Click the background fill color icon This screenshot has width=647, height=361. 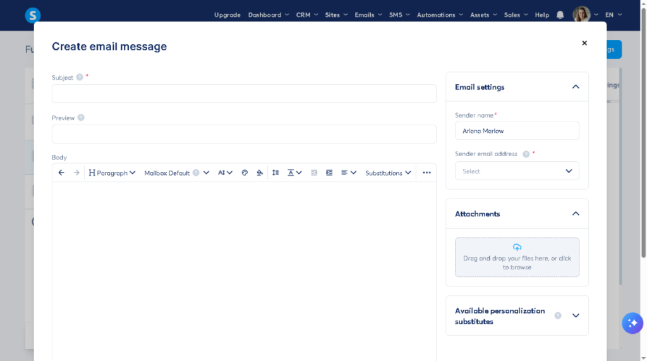[260, 173]
